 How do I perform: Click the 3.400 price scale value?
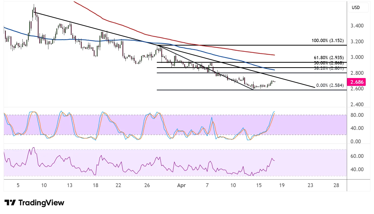pos(357,26)
